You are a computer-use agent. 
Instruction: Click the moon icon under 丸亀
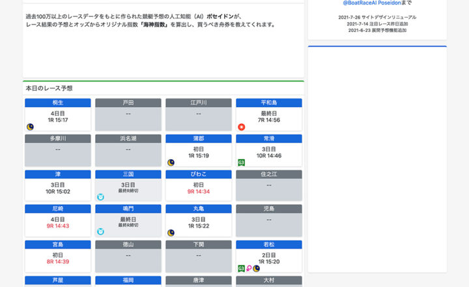click(x=171, y=232)
